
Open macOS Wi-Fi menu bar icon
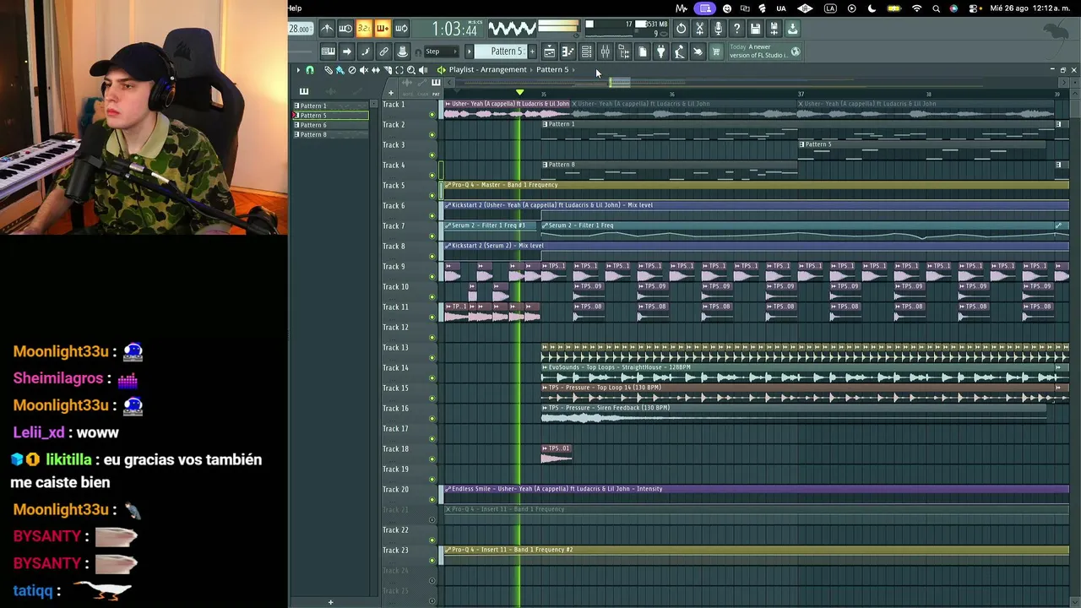pyautogui.click(x=916, y=8)
